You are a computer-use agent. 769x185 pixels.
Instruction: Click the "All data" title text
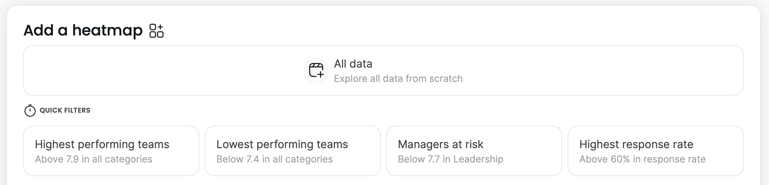[x=353, y=64]
